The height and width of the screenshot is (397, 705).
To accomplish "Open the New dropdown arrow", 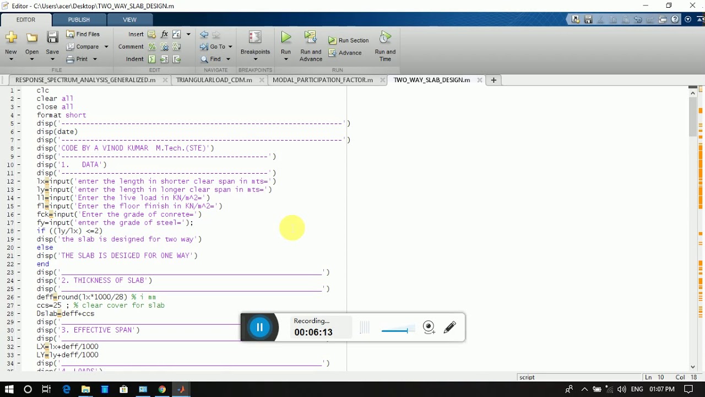I will [11, 59].
